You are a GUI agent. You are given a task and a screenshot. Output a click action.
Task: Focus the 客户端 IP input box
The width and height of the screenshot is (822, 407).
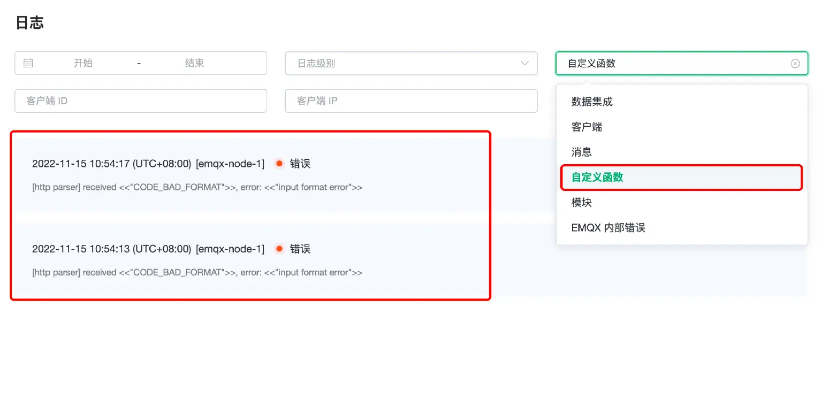[x=411, y=101]
